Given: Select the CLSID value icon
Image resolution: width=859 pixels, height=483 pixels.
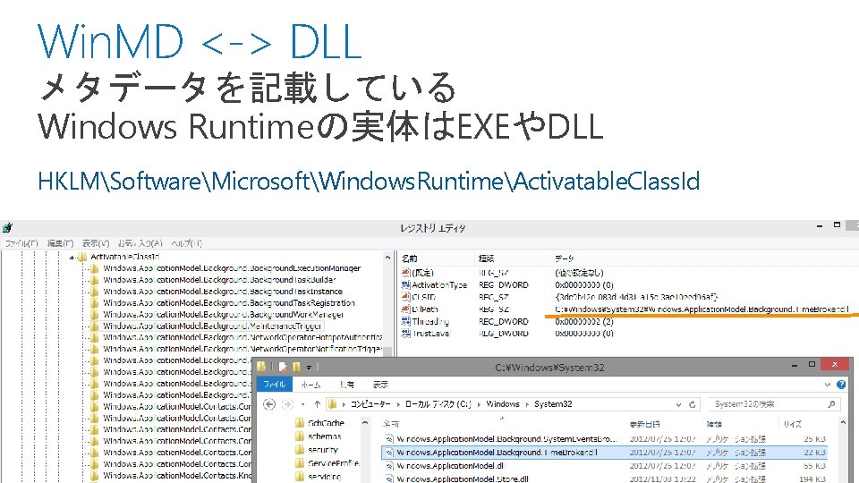Looking at the screenshot, I should tap(406, 297).
